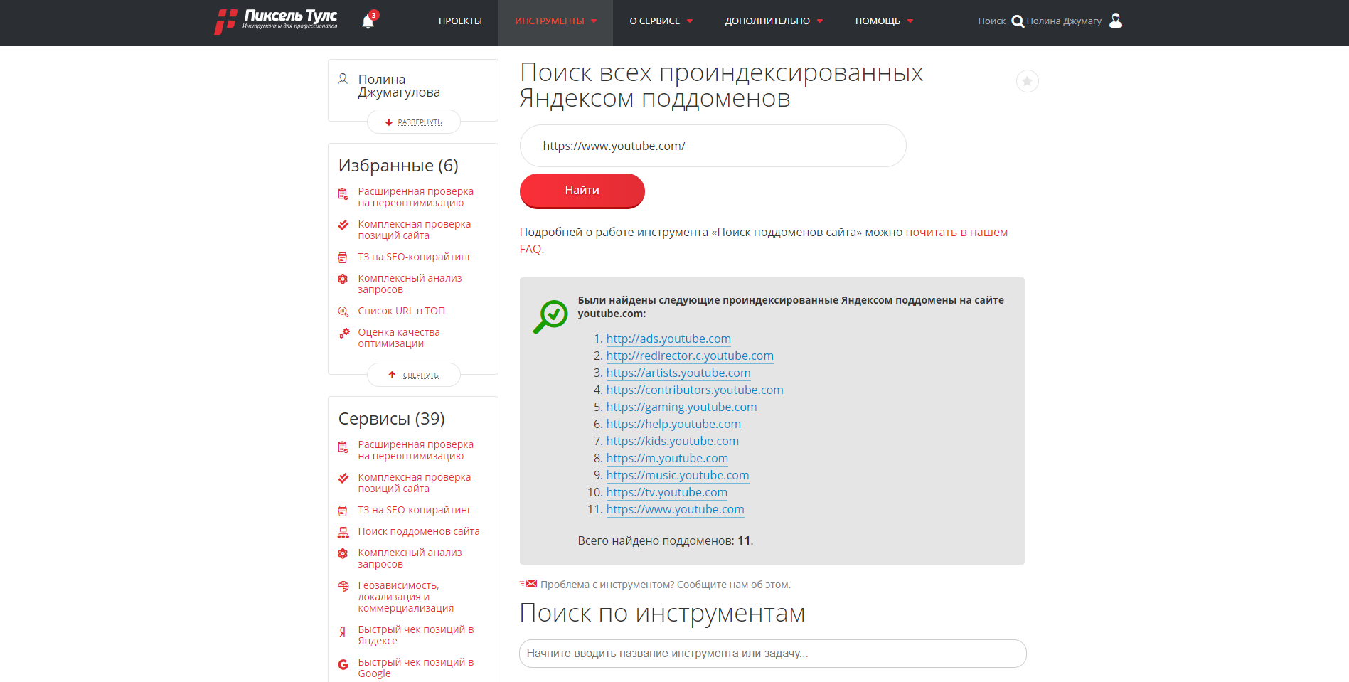Click Расширенная проверка icon in Сервисы
Image resolution: width=1349 pixels, height=682 pixels.
(343, 447)
